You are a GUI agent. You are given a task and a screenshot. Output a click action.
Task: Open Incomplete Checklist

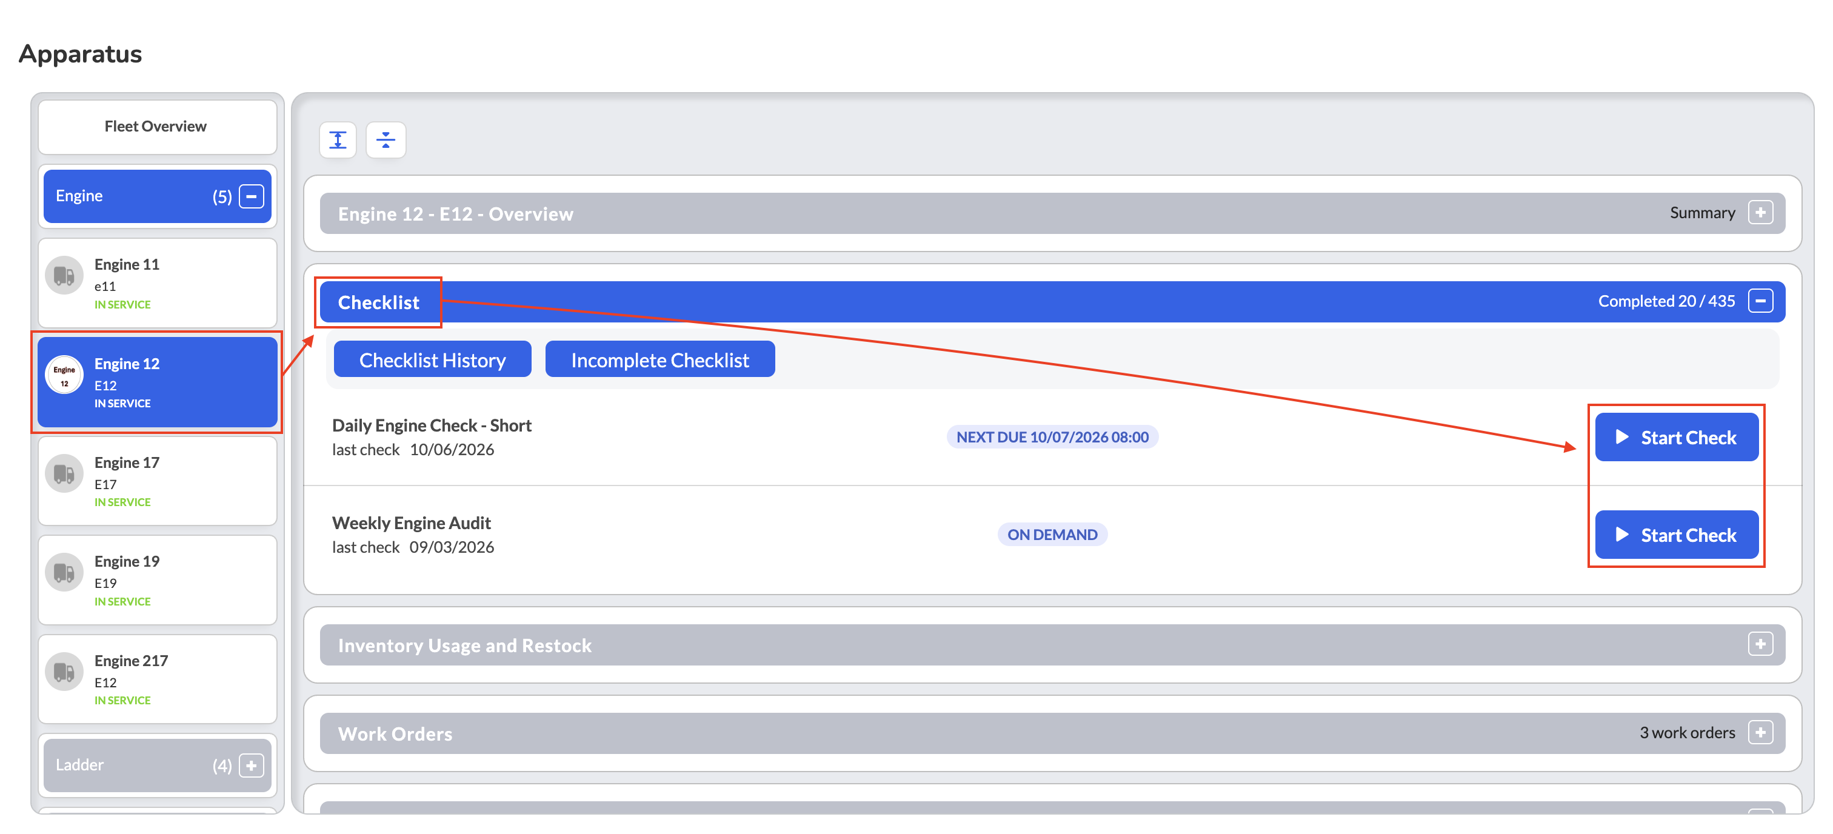point(659,359)
